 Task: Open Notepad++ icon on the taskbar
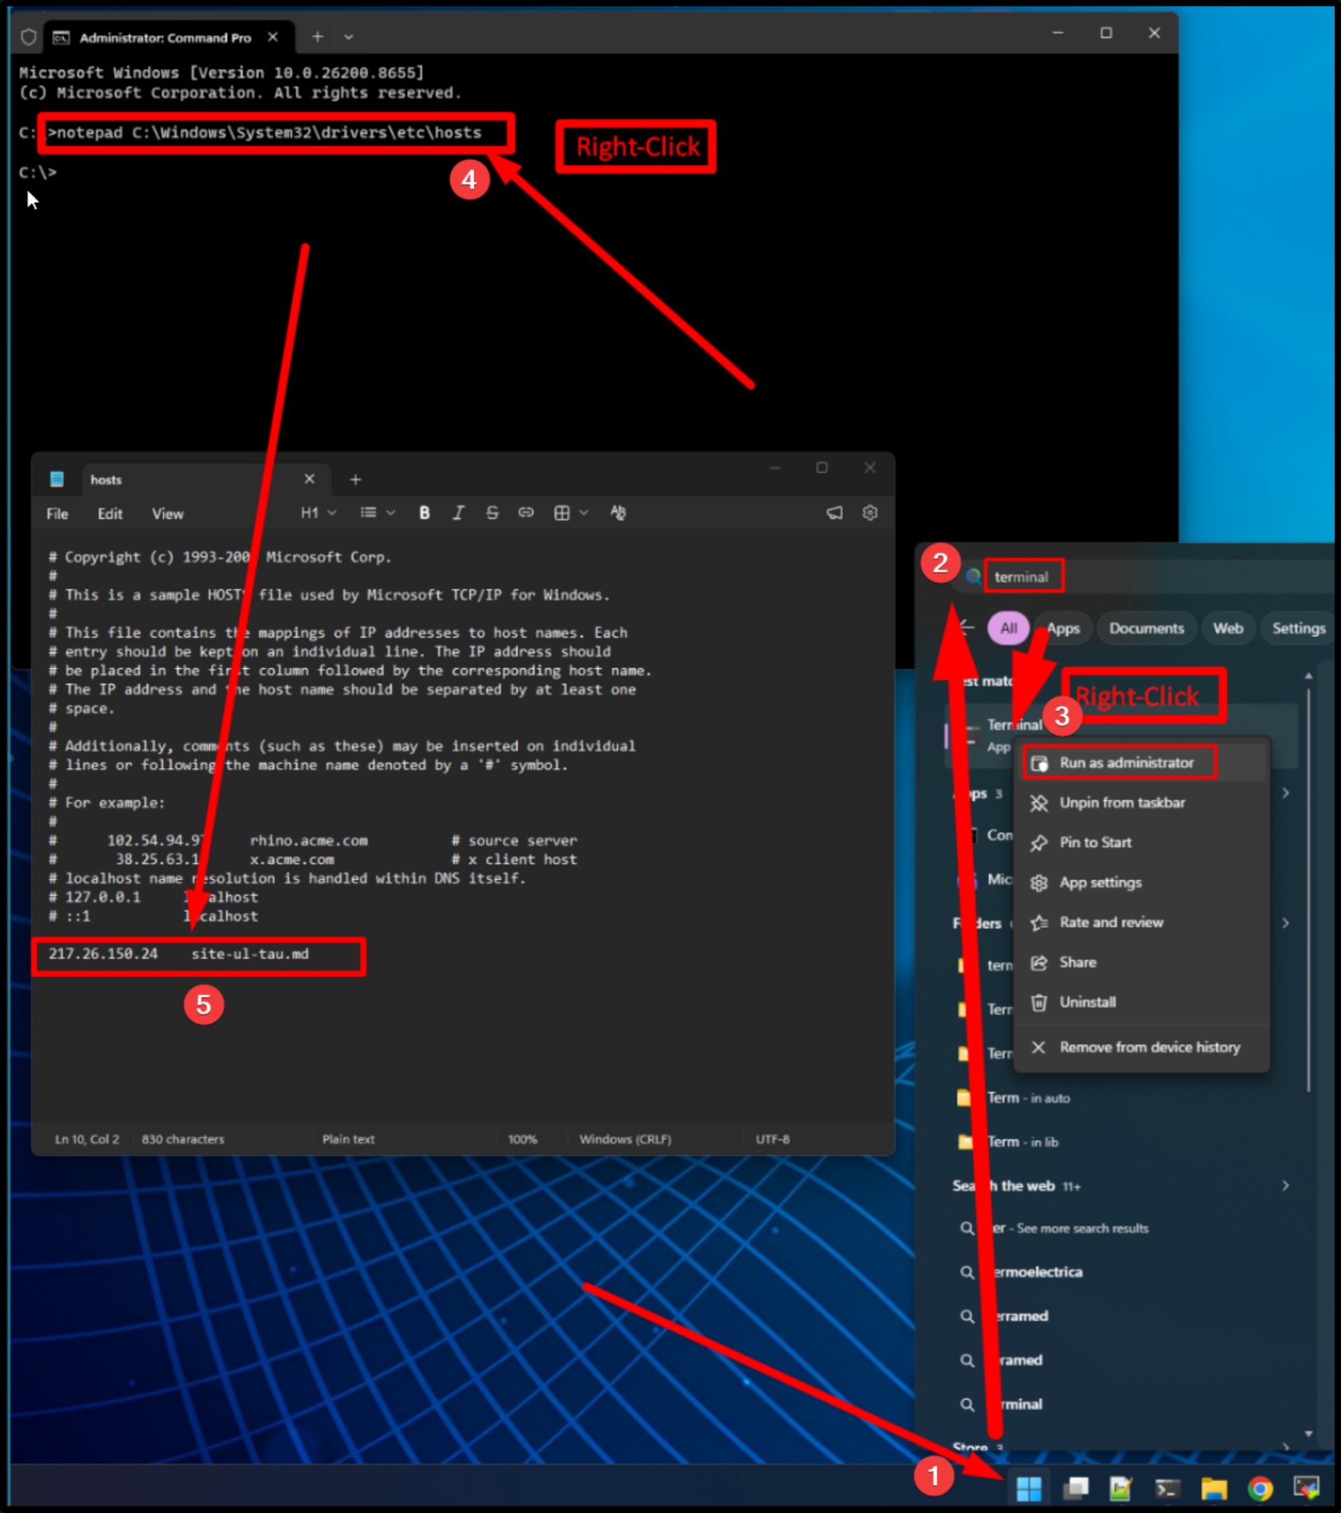tap(1121, 1487)
